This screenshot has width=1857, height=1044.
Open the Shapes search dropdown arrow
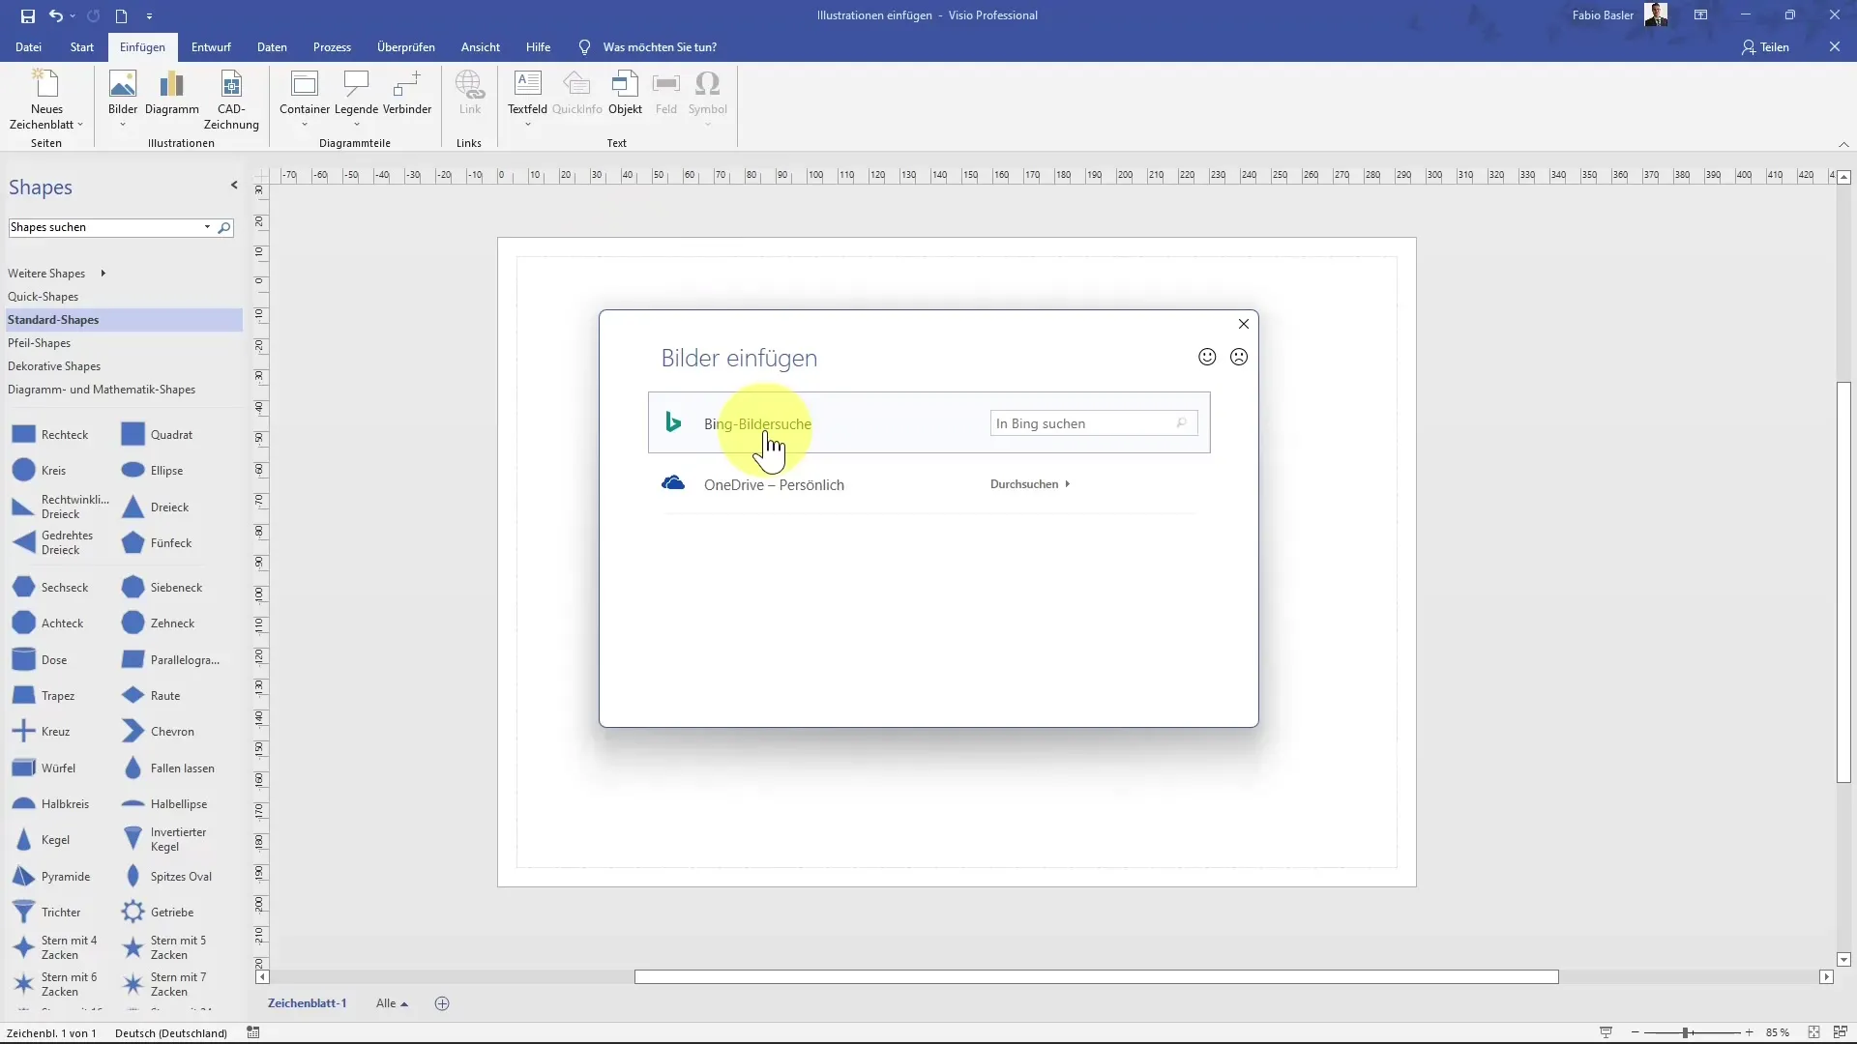point(207,227)
